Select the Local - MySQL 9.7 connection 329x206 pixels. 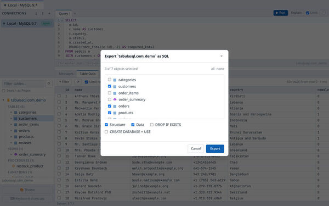click(x=27, y=23)
